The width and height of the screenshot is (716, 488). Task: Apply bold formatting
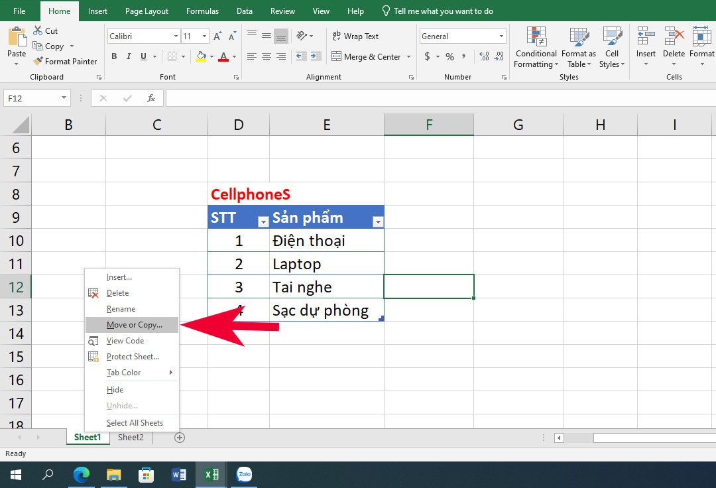point(113,56)
